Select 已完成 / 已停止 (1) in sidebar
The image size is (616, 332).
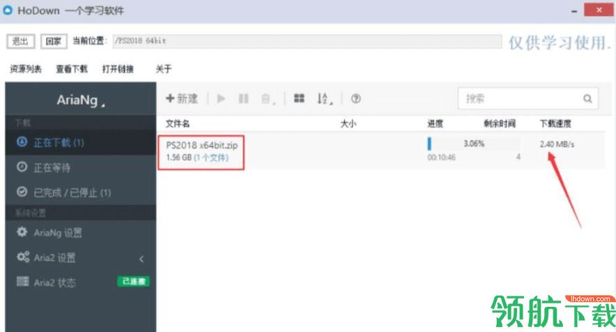click(81, 193)
